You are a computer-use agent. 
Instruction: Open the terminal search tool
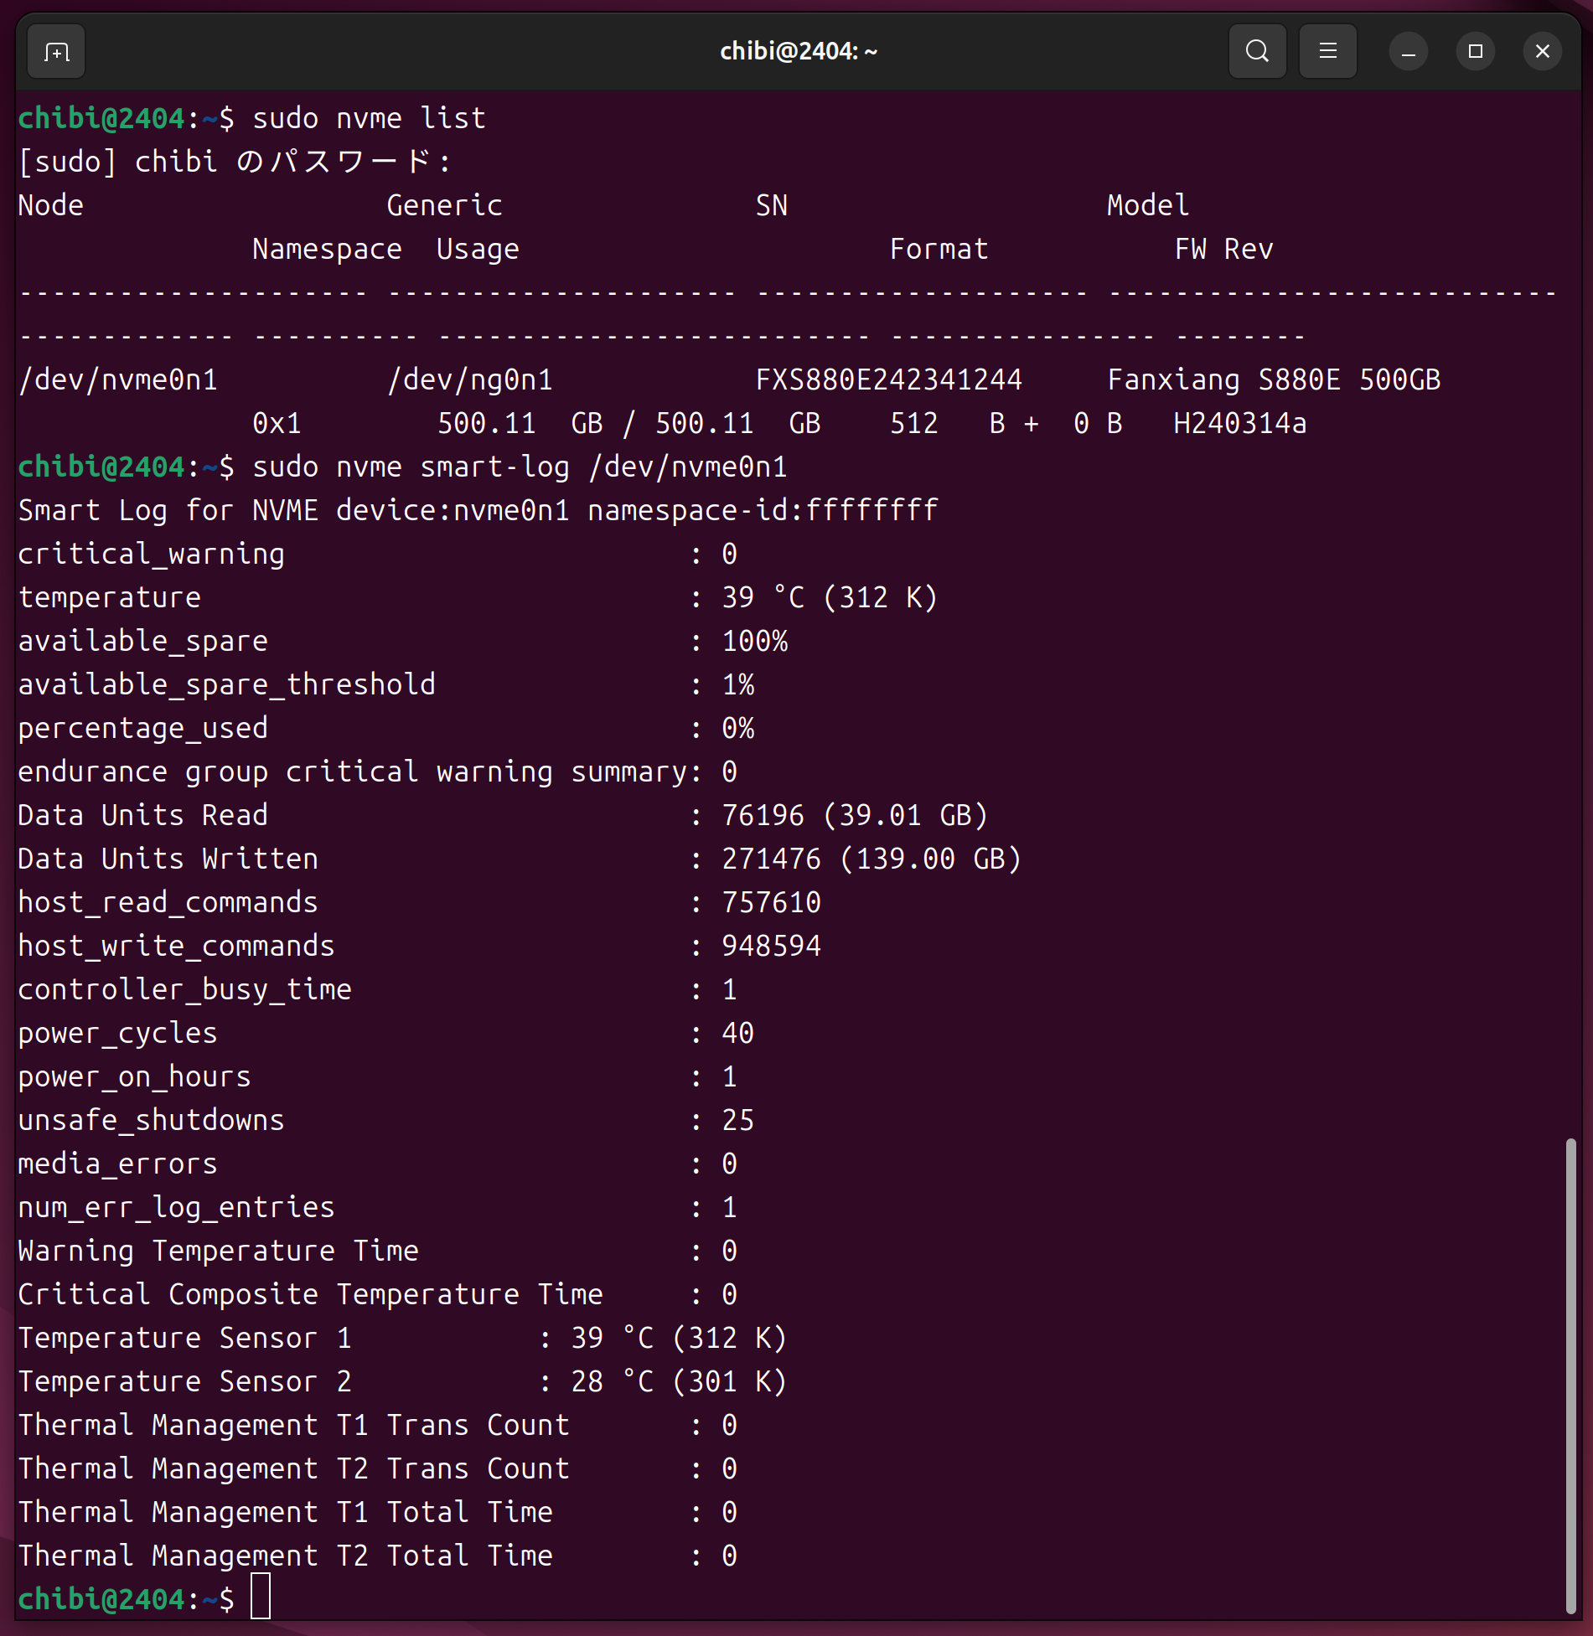[x=1257, y=52]
